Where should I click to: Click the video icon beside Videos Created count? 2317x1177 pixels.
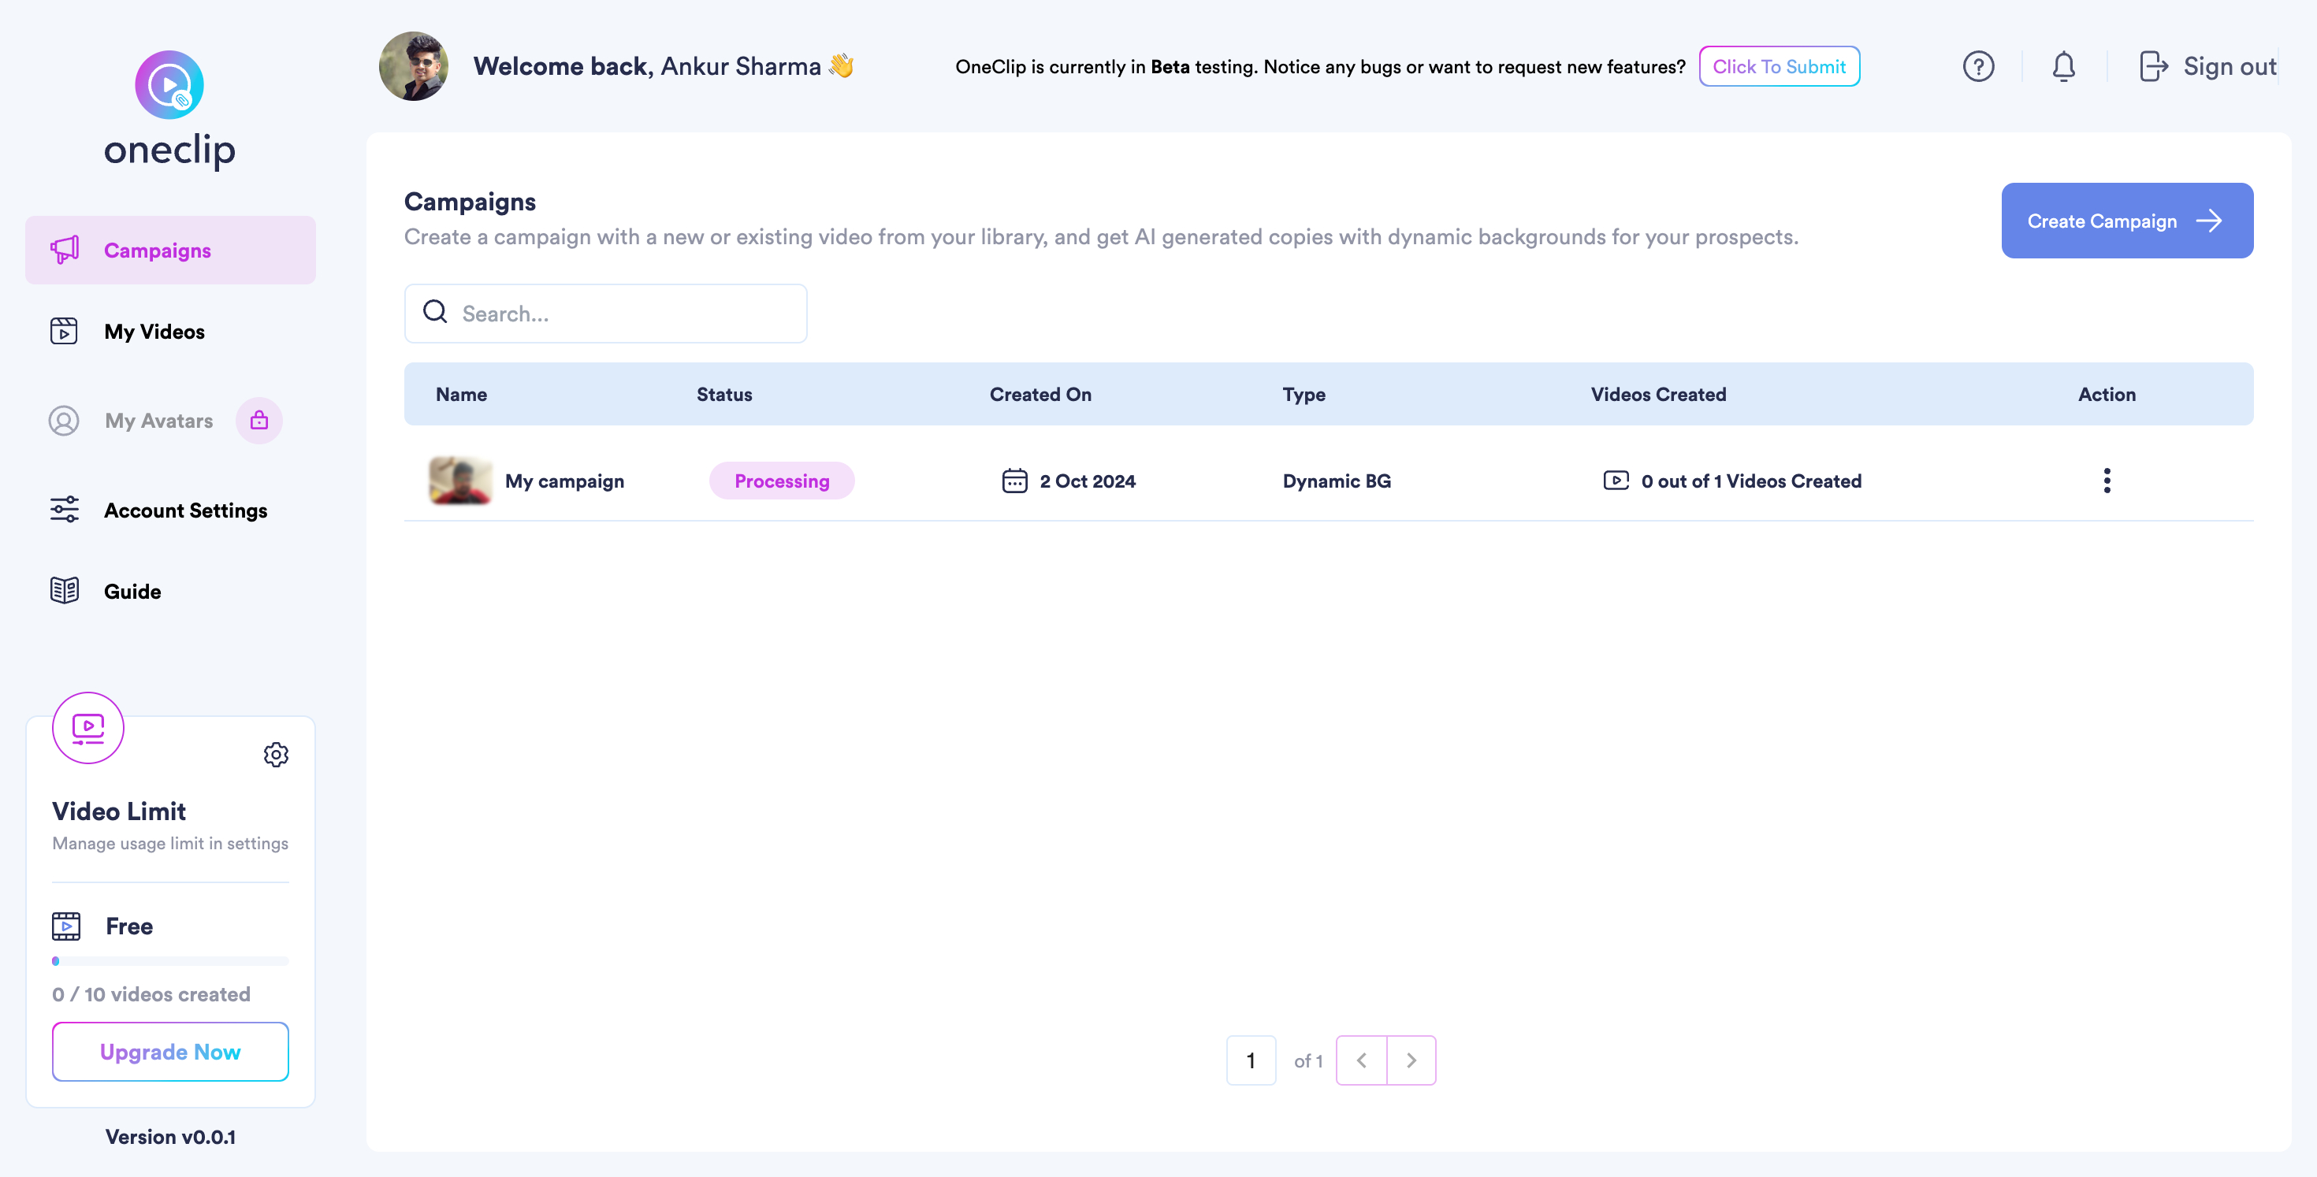coord(1616,480)
